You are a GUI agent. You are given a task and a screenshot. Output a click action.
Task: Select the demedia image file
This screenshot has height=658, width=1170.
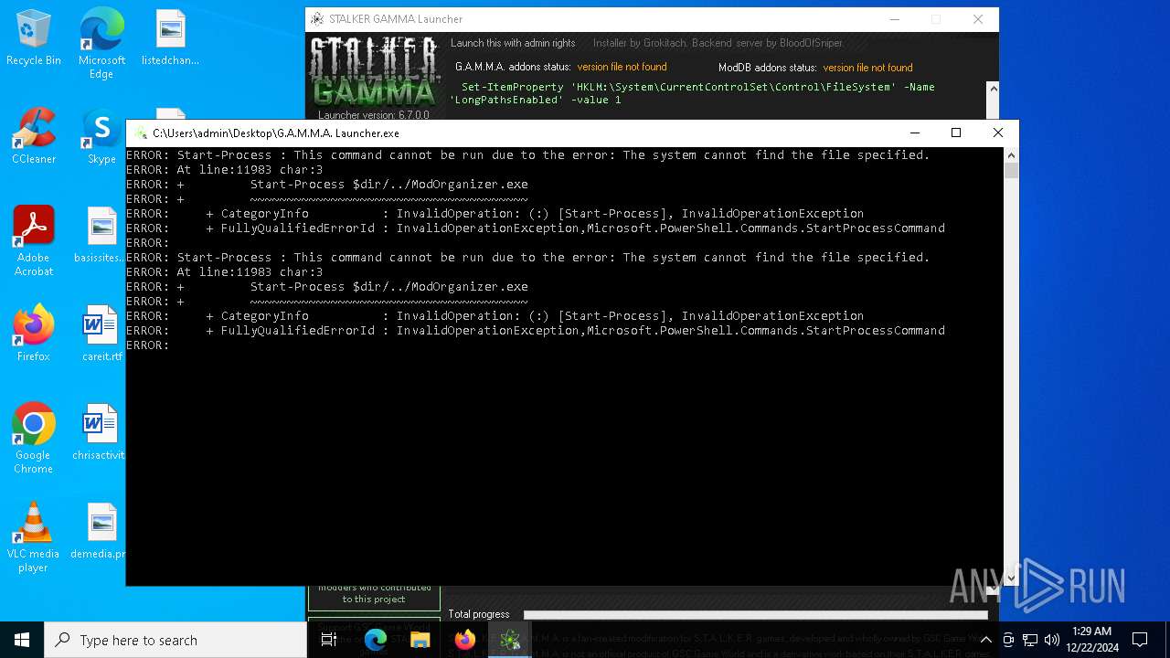click(99, 532)
